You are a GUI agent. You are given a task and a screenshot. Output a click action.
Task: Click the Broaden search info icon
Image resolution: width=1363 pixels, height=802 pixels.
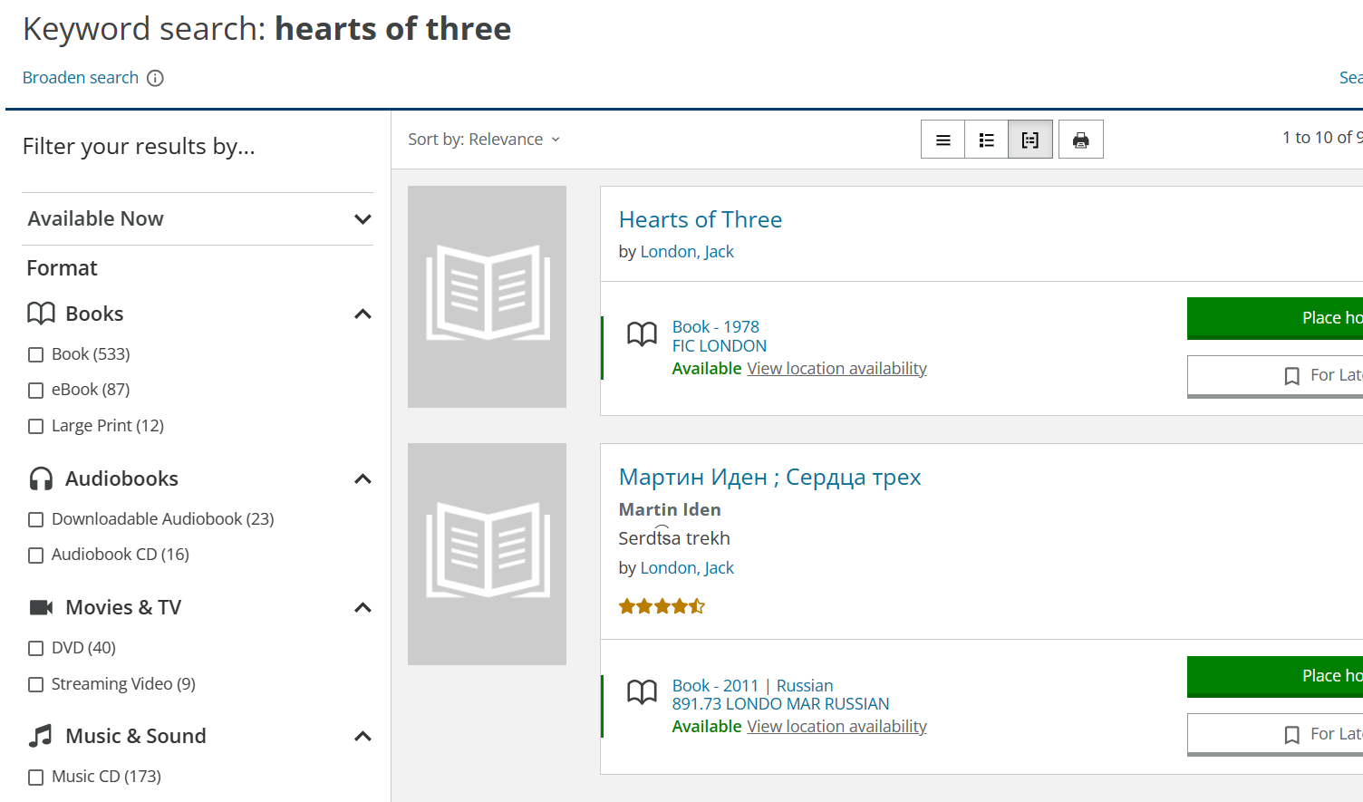(156, 78)
